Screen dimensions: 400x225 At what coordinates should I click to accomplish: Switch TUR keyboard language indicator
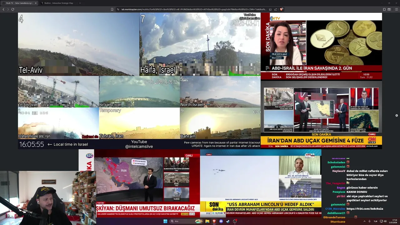pyautogui.click(x=375, y=221)
